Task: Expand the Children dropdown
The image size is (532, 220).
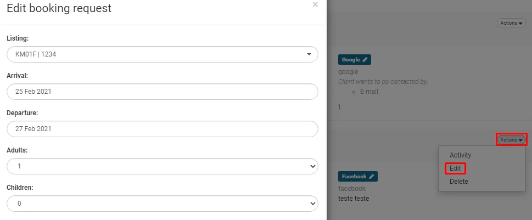Action: (163, 203)
